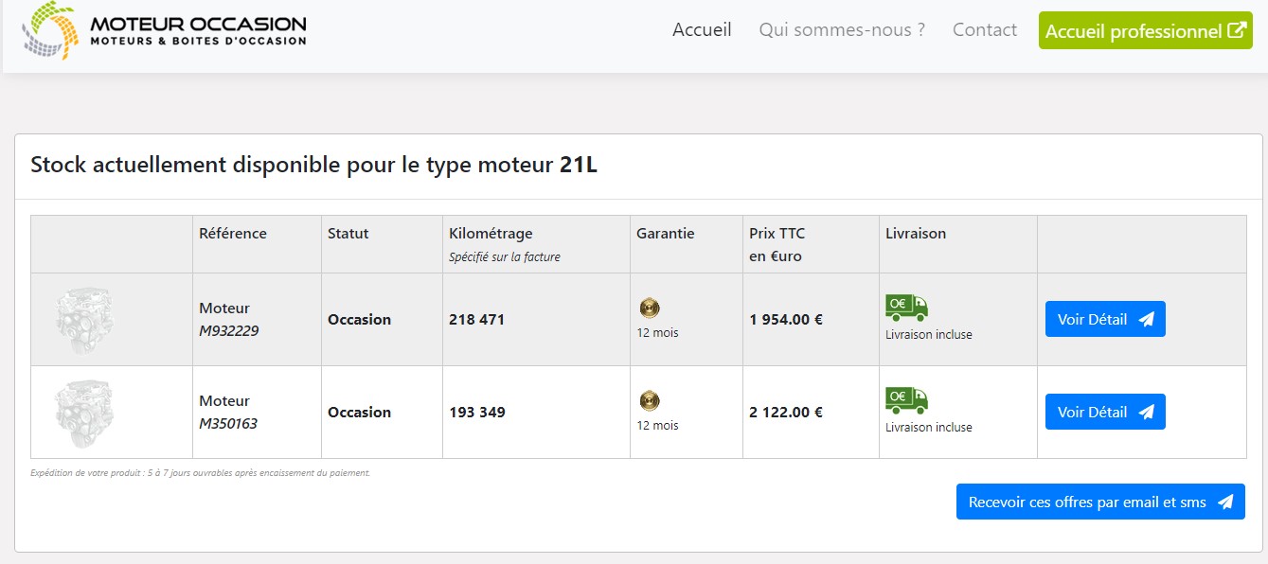Click the warranty medal icon for M350163
This screenshot has width=1268, height=564.
(x=650, y=400)
